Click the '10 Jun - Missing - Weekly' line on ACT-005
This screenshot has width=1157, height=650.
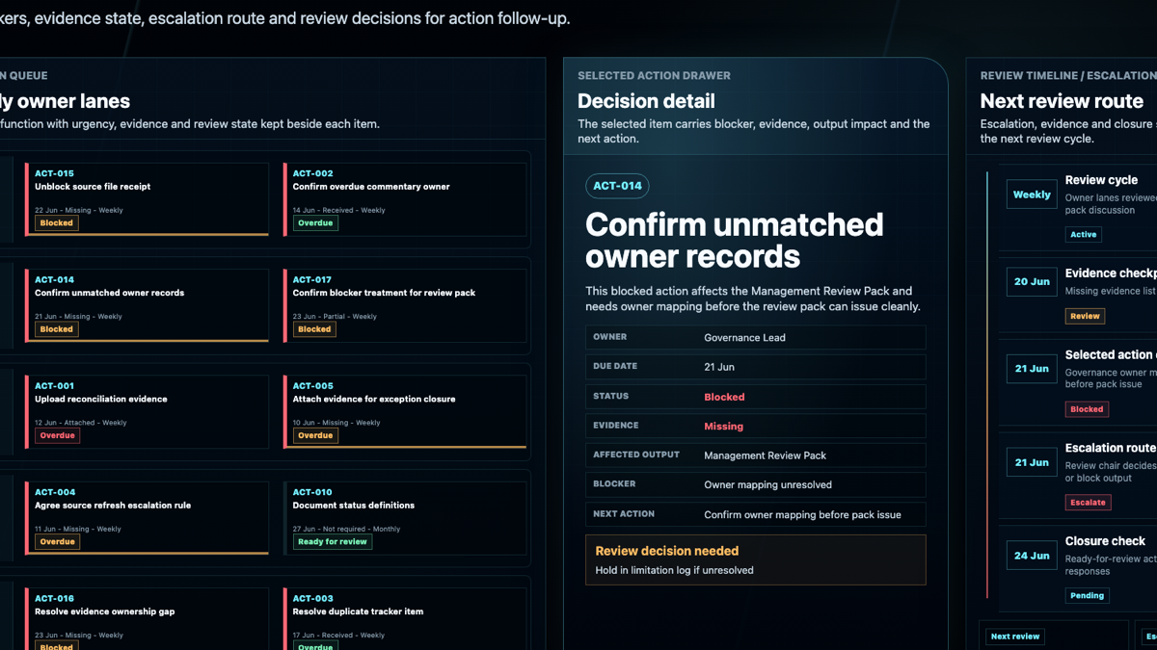pyautogui.click(x=336, y=423)
